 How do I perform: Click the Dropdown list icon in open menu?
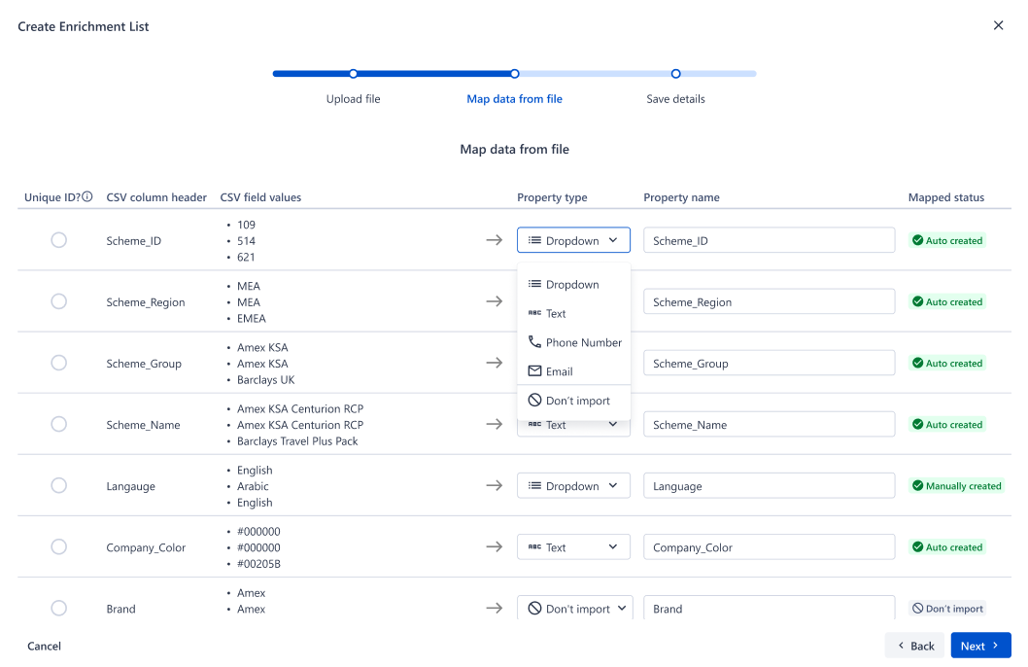[x=535, y=284]
